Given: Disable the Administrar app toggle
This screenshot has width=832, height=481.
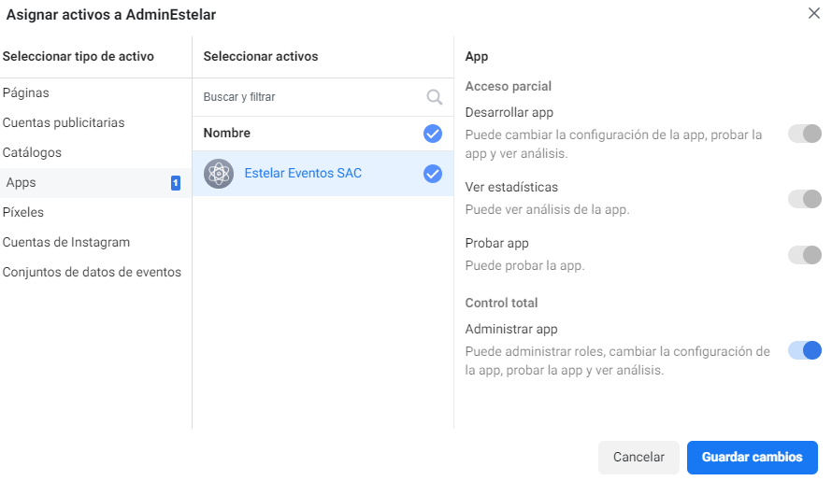Looking at the screenshot, I should click(804, 350).
